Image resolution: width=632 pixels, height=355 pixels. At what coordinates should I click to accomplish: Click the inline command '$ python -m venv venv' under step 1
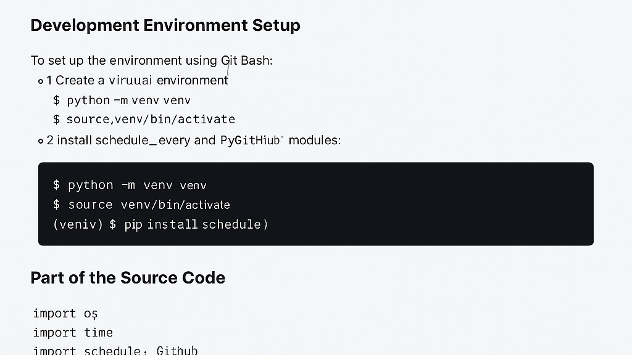pos(122,100)
